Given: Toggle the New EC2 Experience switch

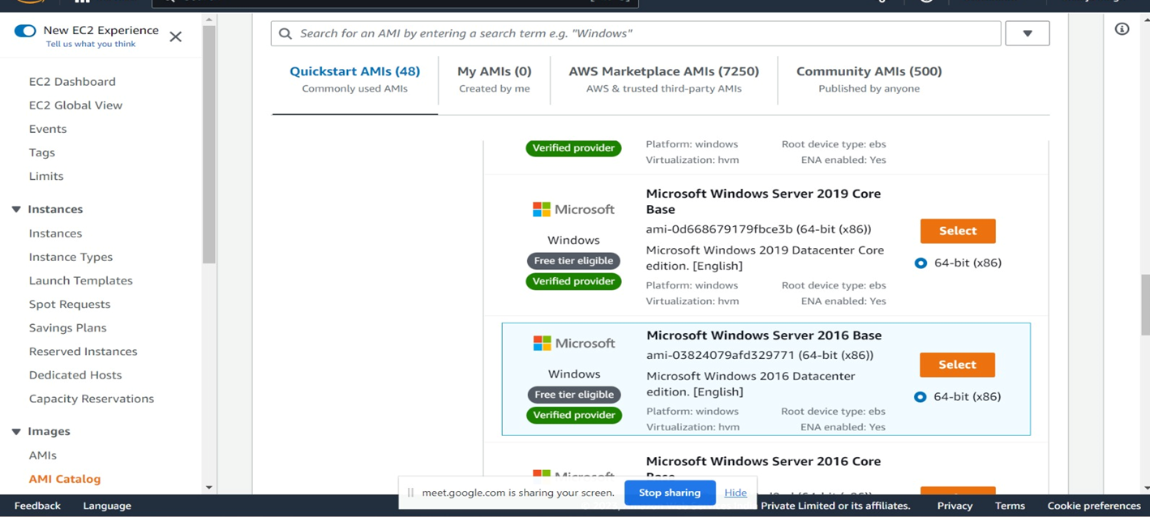Looking at the screenshot, I should (x=25, y=31).
